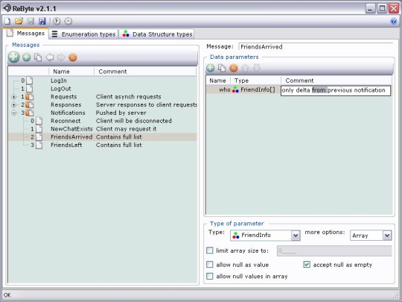Select the NewChatExists message
Image resolution: width=402 pixels, height=302 pixels.
[103, 129]
